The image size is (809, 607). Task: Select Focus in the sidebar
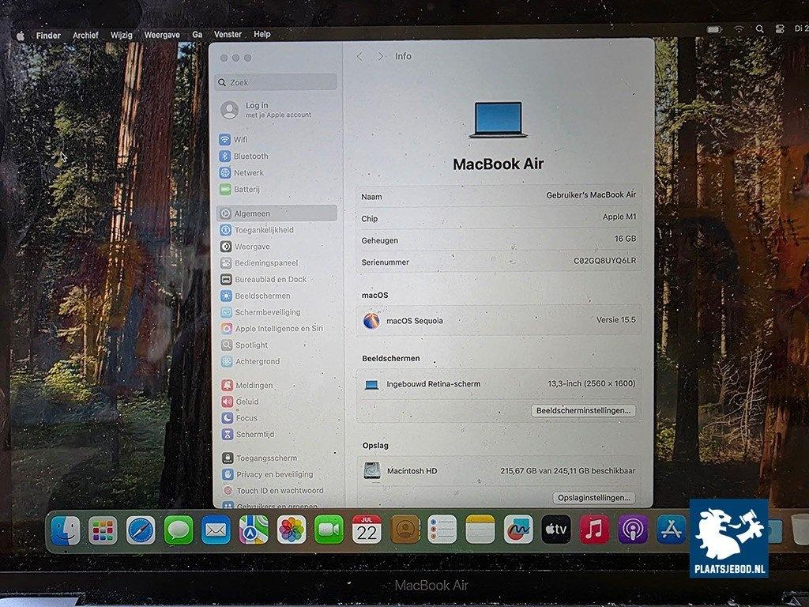tap(240, 418)
